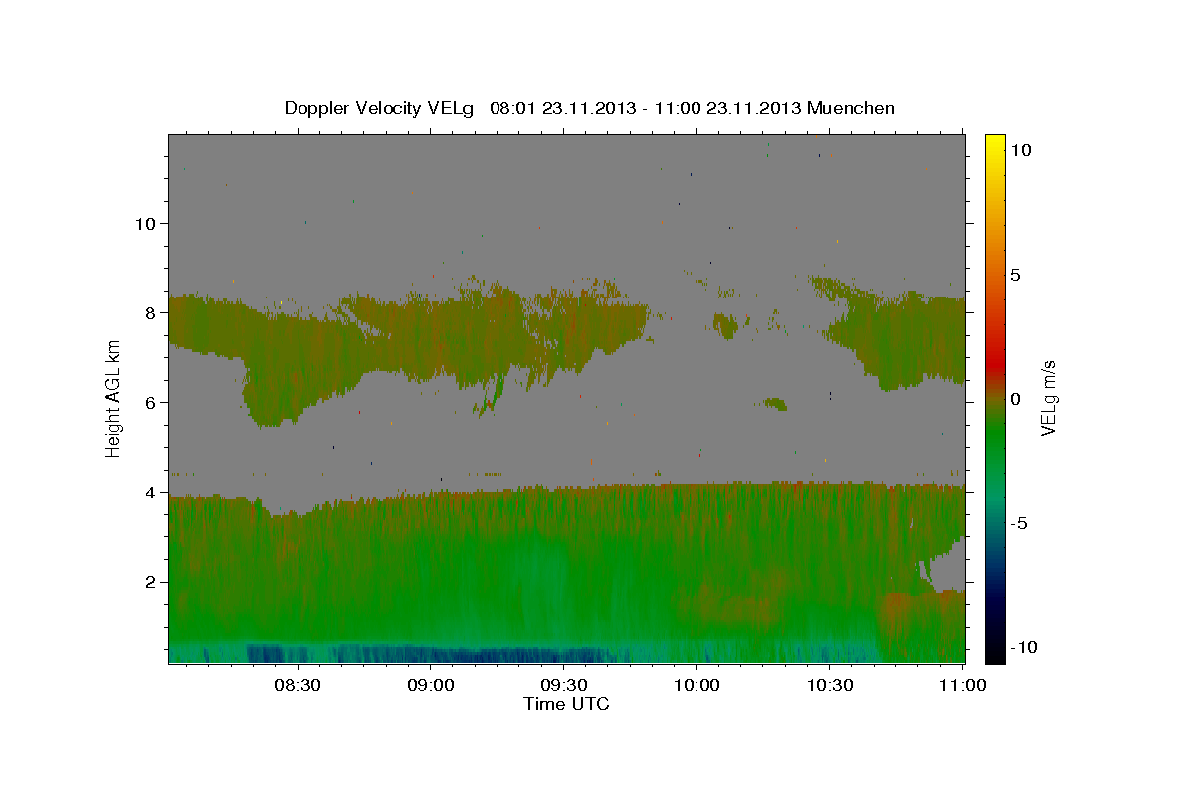Click the '11:00' time axis label
Viewport: 1194px width, 796px height.
[963, 685]
